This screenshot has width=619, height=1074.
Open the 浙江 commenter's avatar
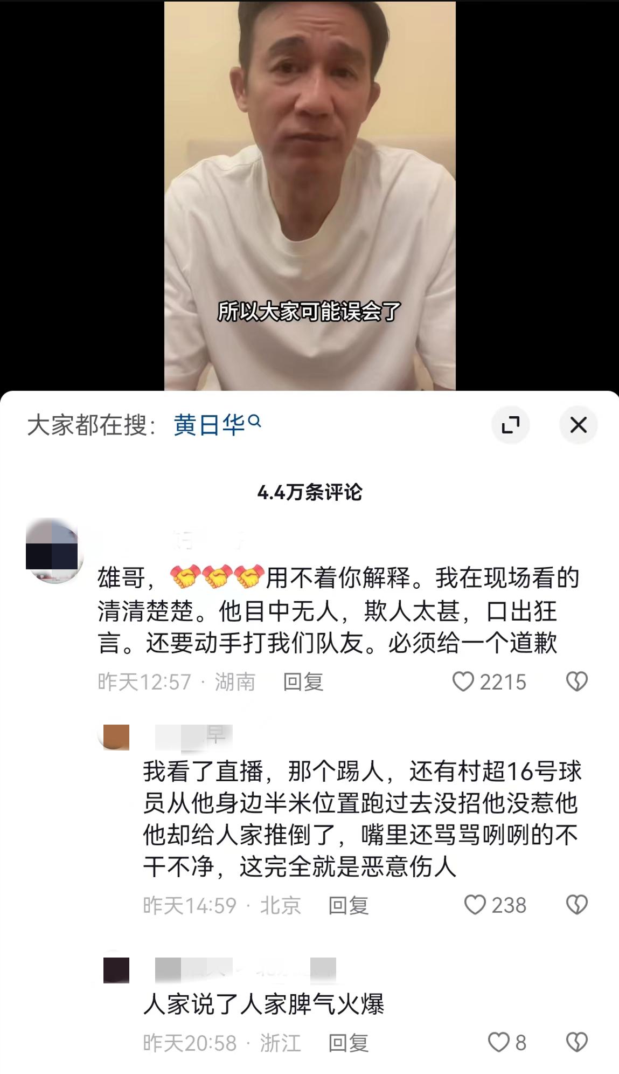(116, 970)
